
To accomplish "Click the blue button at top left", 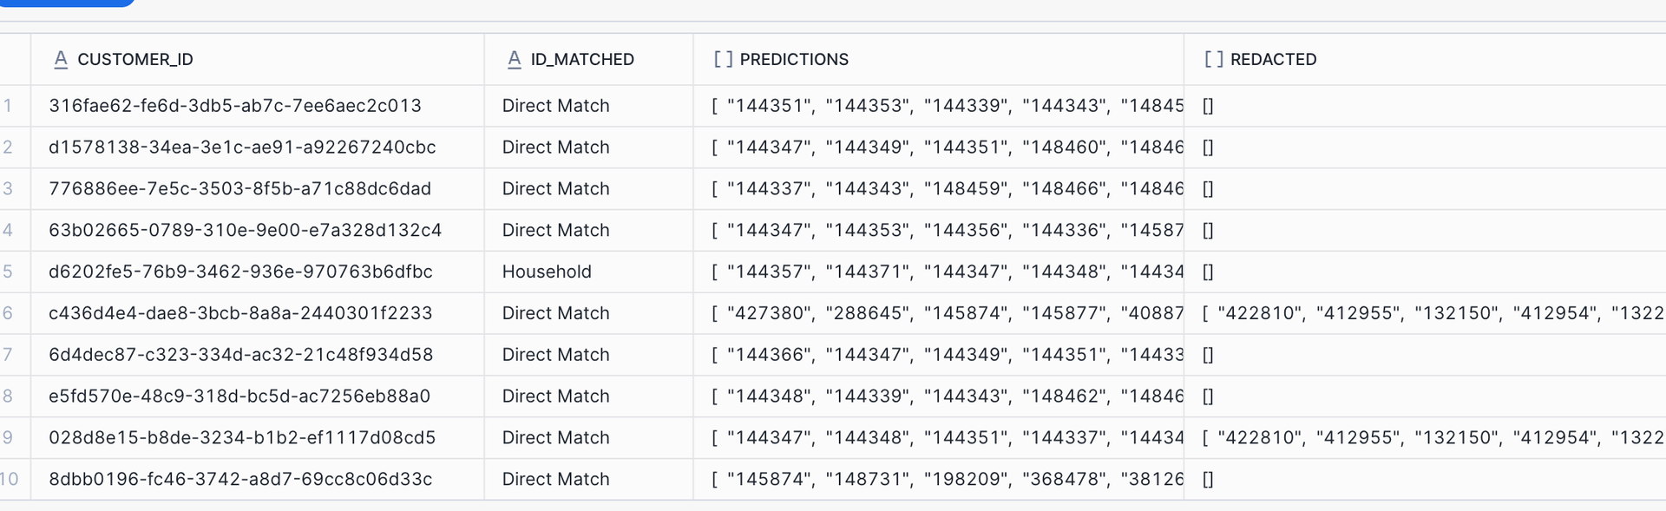I will (67, 3).
